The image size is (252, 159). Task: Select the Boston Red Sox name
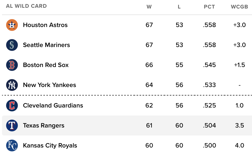(x=46, y=65)
